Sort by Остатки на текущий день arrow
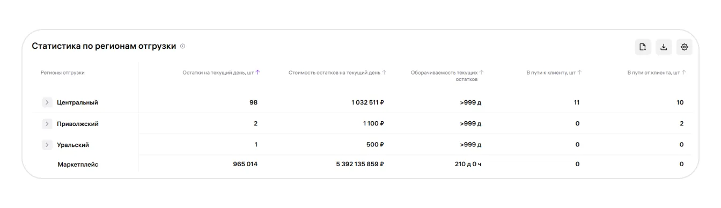Viewport: 721px width, 208px height. [257, 72]
